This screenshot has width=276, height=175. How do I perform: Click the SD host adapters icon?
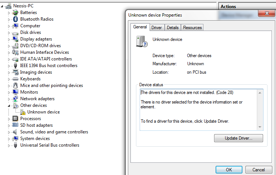point(15,125)
